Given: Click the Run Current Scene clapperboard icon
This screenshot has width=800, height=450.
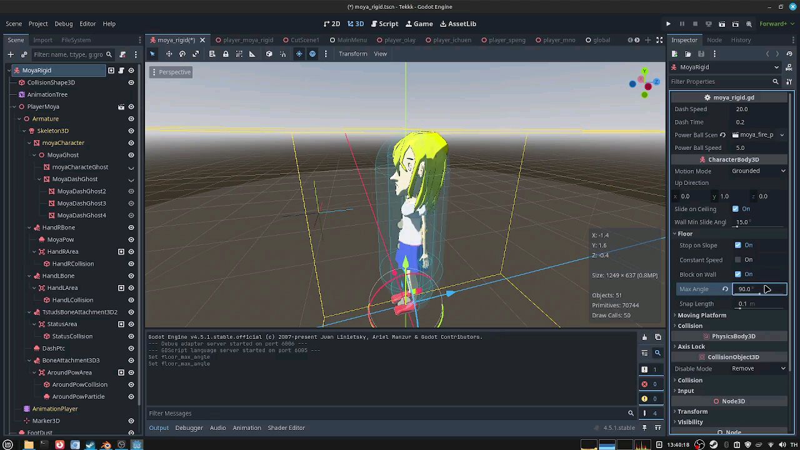Looking at the screenshot, I should pos(722,24).
